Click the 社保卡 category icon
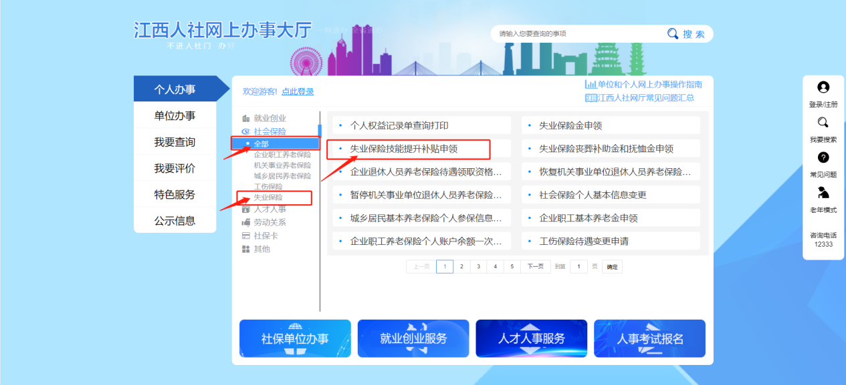Image resolution: width=846 pixels, height=385 pixels. click(x=245, y=236)
